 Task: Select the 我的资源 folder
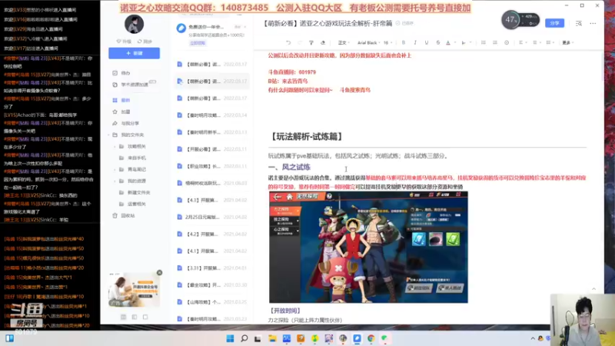click(137, 181)
